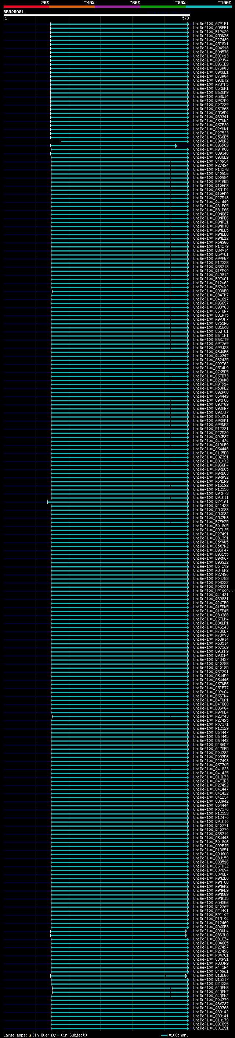
Task: Pick the UniRef100_Q41421 hit
Action: pos(210,594)
